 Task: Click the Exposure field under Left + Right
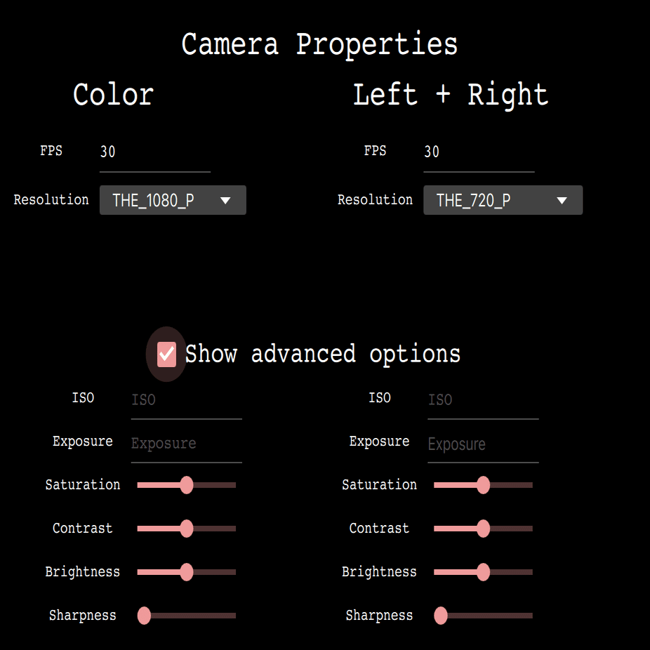[x=483, y=444]
